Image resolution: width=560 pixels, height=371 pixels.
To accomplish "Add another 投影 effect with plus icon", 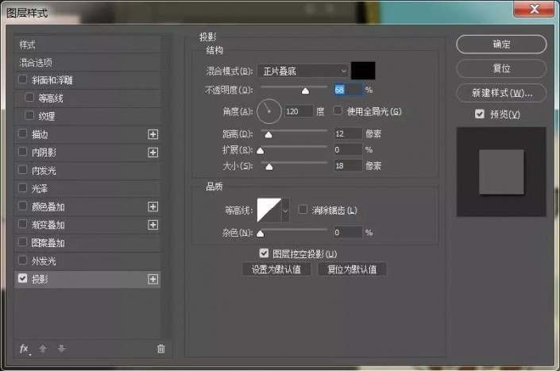I will click(x=153, y=279).
